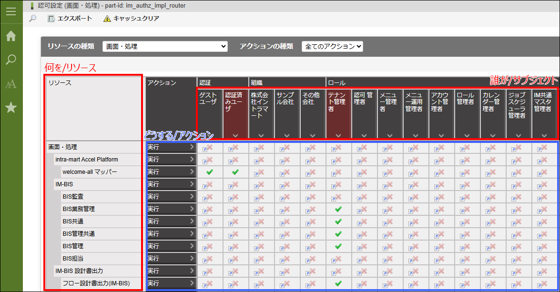
Task: Click the font size AA sidebar icon
Action: (11, 84)
